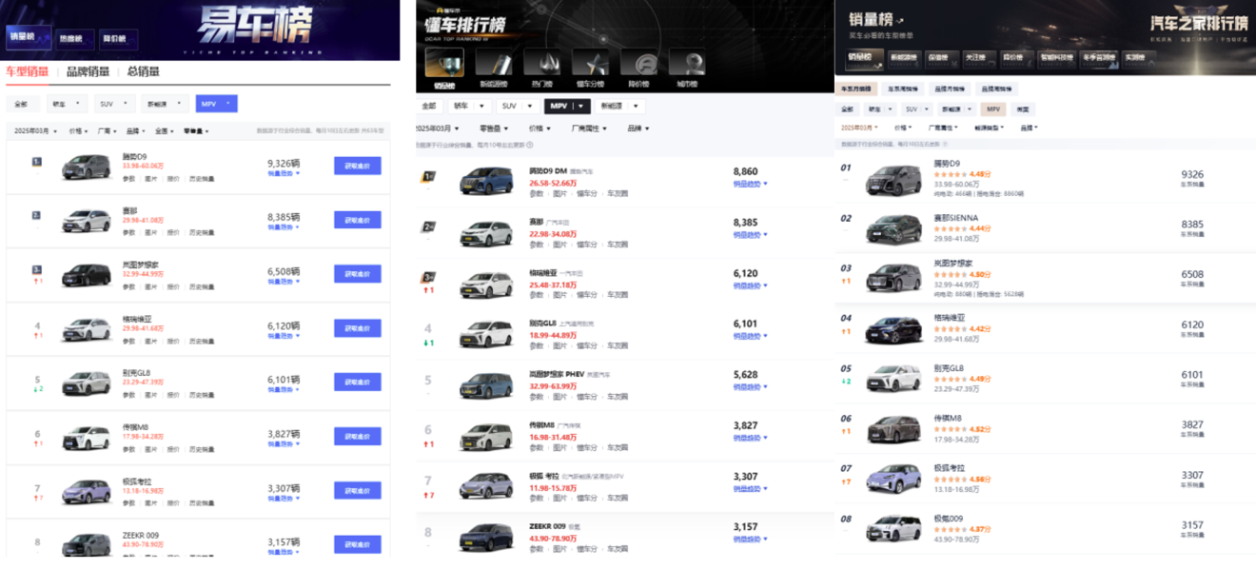The height and width of the screenshot is (570, 1256).
Task: Open the 热门榜 icon in 懂车排行榜
Action: click(x=542, y=62)
